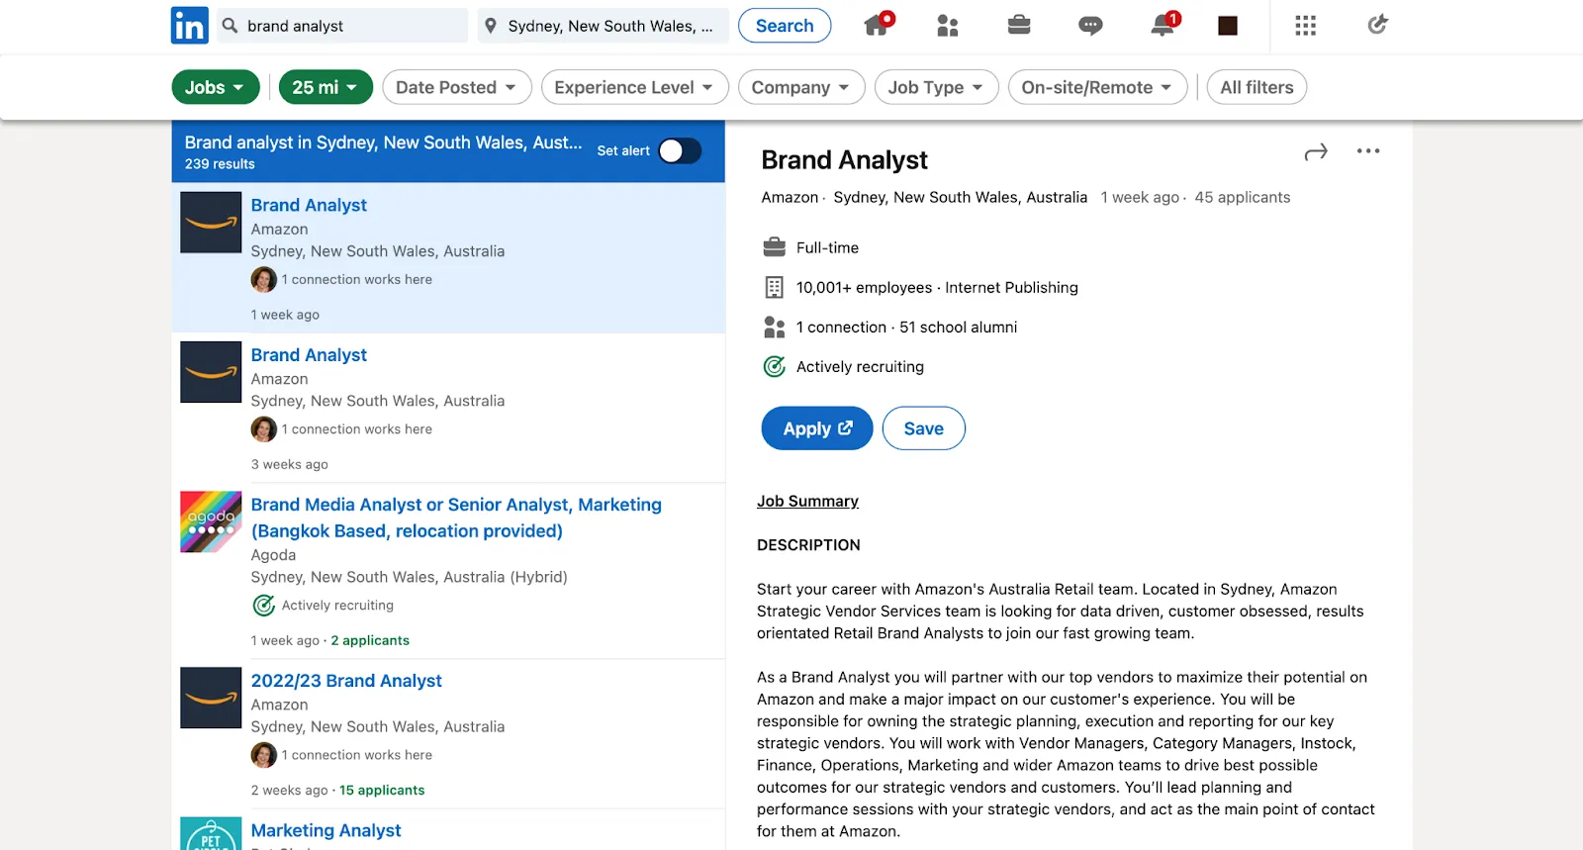
Task: Open My Network people icon
Action: [947, 26]
